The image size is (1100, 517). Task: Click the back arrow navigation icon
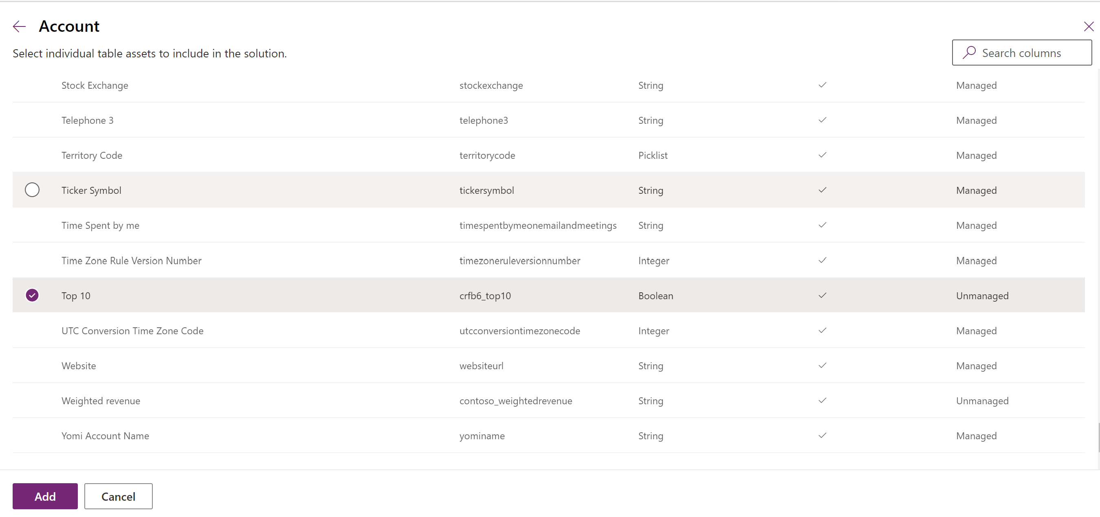click(x=20, y=25)
